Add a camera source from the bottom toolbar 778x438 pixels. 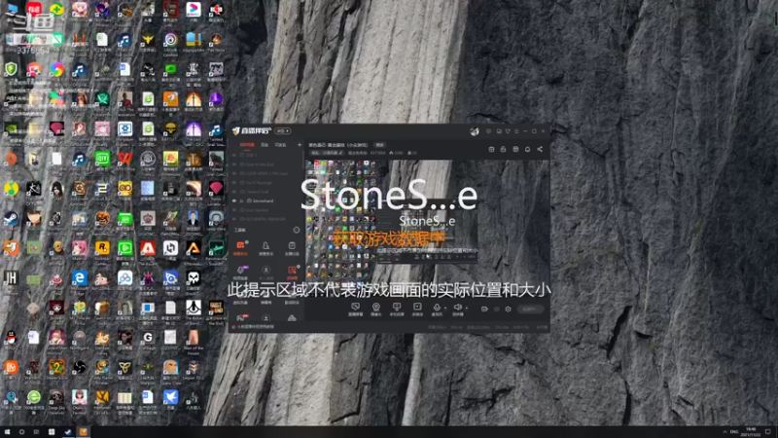coord(376,309)
